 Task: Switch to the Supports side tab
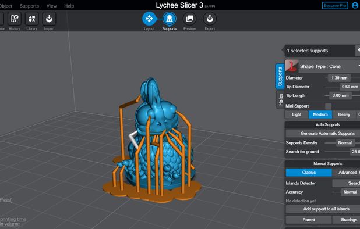click(280, 76)
